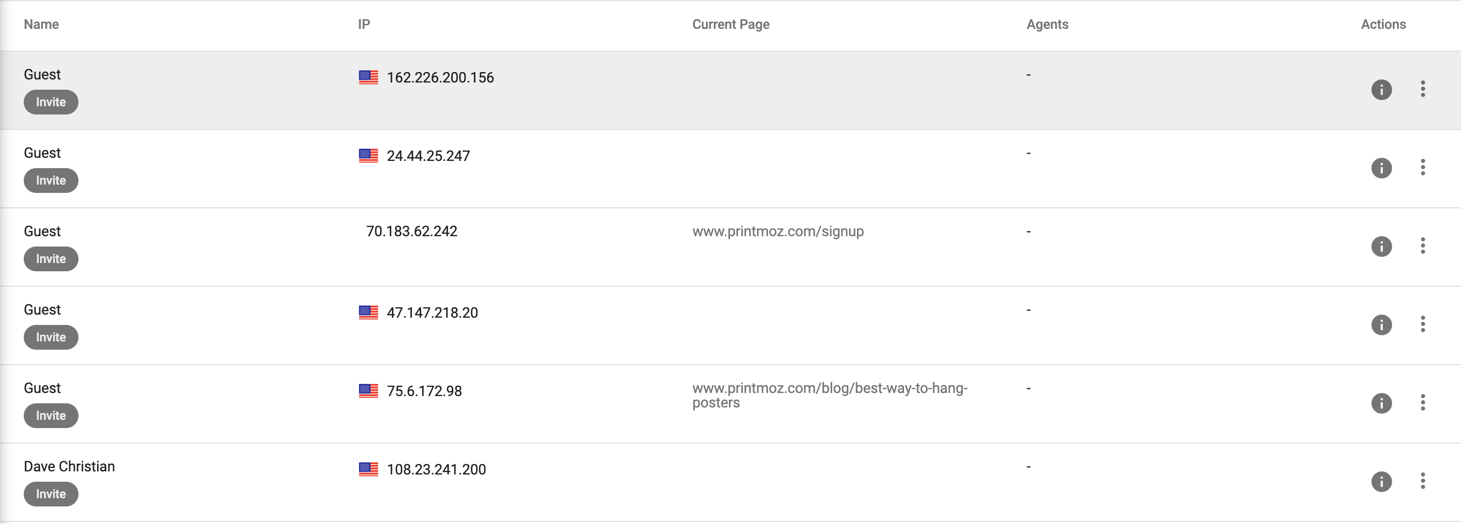Invite the guest at 162.226.200.156
Image resolution: width=1461 pixels, height=524 pixels.
[51, 102]
